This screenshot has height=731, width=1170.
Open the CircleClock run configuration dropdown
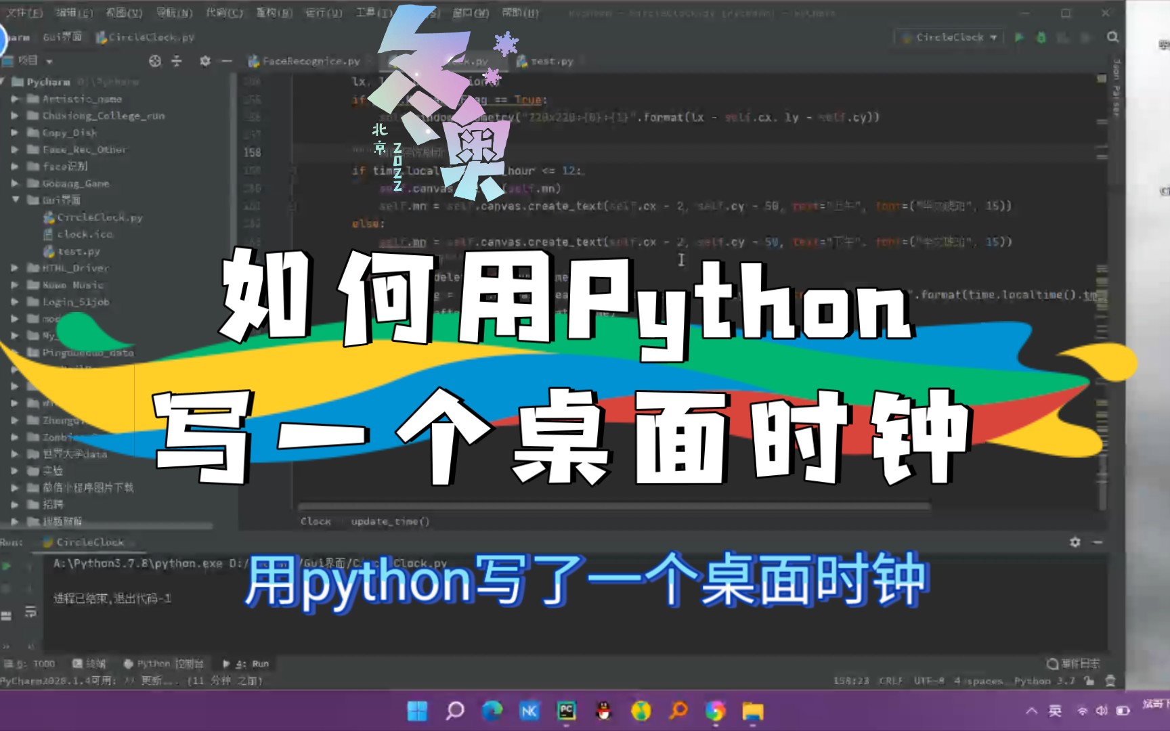click(948, 37)
